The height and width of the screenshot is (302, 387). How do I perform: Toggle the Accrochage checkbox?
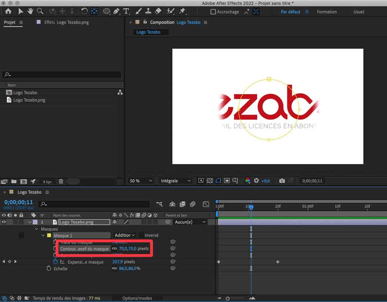point(213,12)
